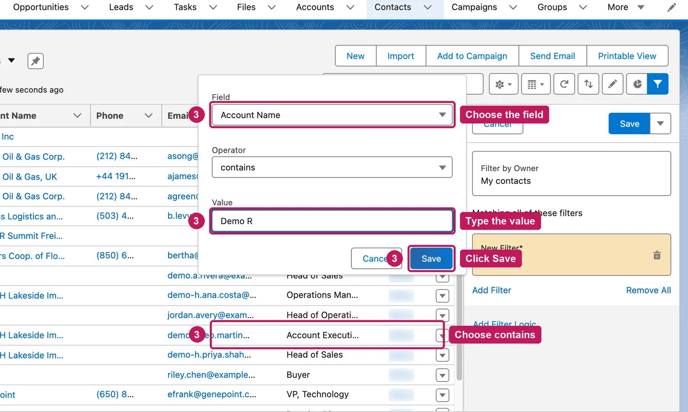Expand the Save button's dropdown arrow
This screenshot has width=688, height=412.
point(660,124)
